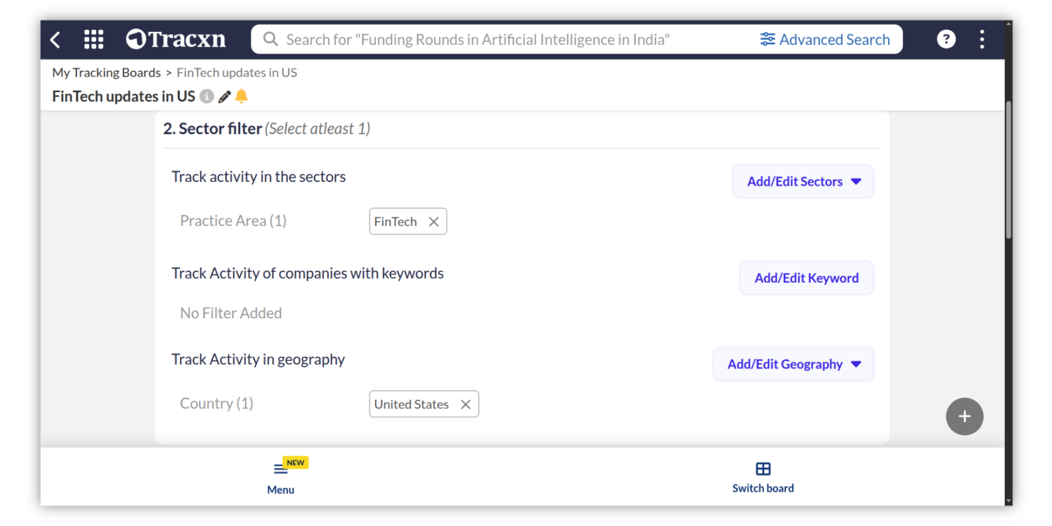
Task: Open Advanced Search filters
Action: 825,39
